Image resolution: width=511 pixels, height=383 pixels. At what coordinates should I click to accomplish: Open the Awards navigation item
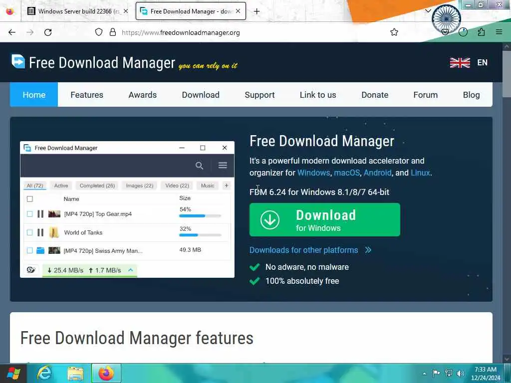(x=142, y=95)
